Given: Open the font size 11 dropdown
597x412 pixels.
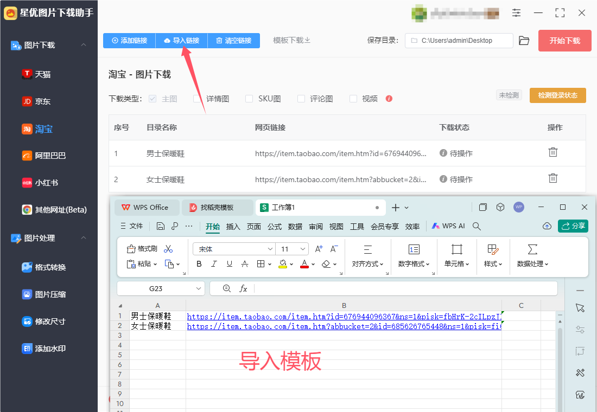Looking at the screenshot, I should (x=303, y=249).
